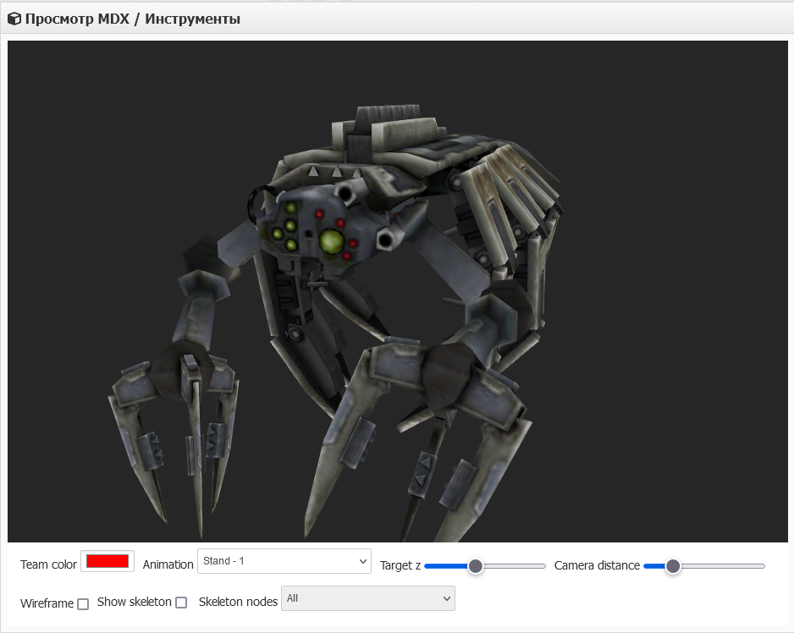The image size is (794, 633).
Task: Enable the Show skeleton checkbox
Action: (x=181, y=602)
